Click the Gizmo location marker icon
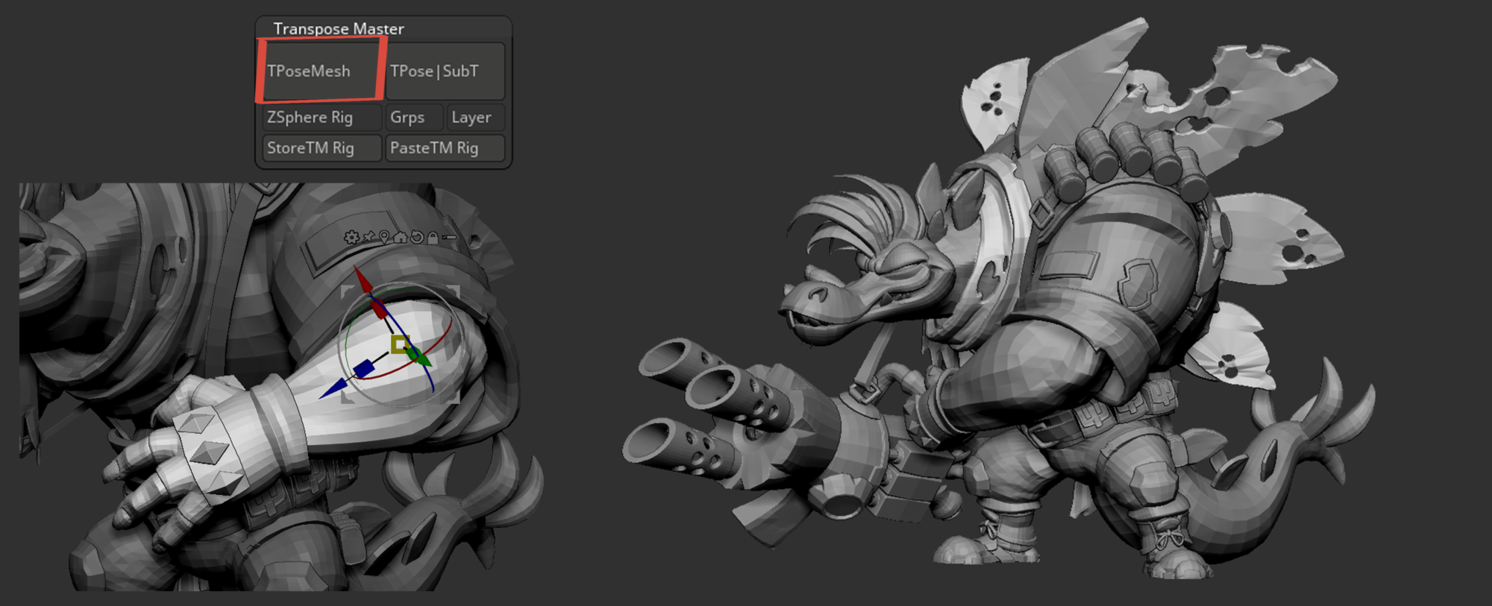 [384, 238]
